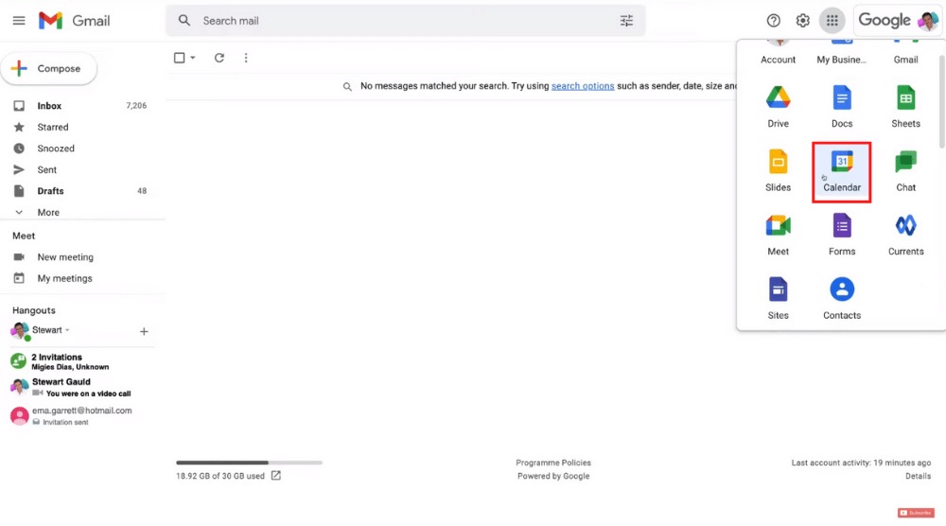Close the Google apps grid launcher
The image size is (946, 526).
(x=832, y=21)
